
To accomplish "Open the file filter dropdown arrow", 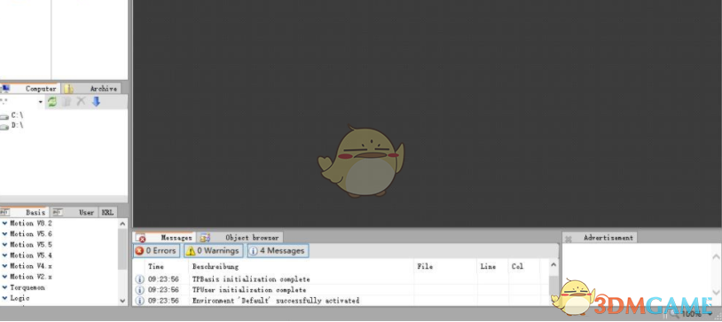I will pyautogui.click(x=41, y=102).
